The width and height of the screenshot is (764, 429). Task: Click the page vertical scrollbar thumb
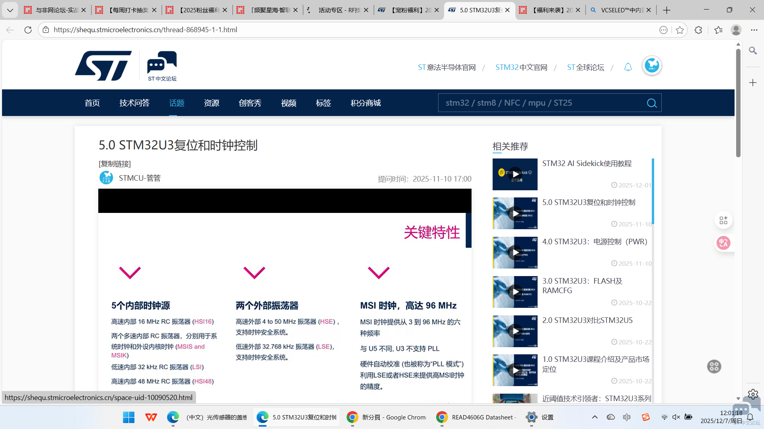click(x=738, y=102)
